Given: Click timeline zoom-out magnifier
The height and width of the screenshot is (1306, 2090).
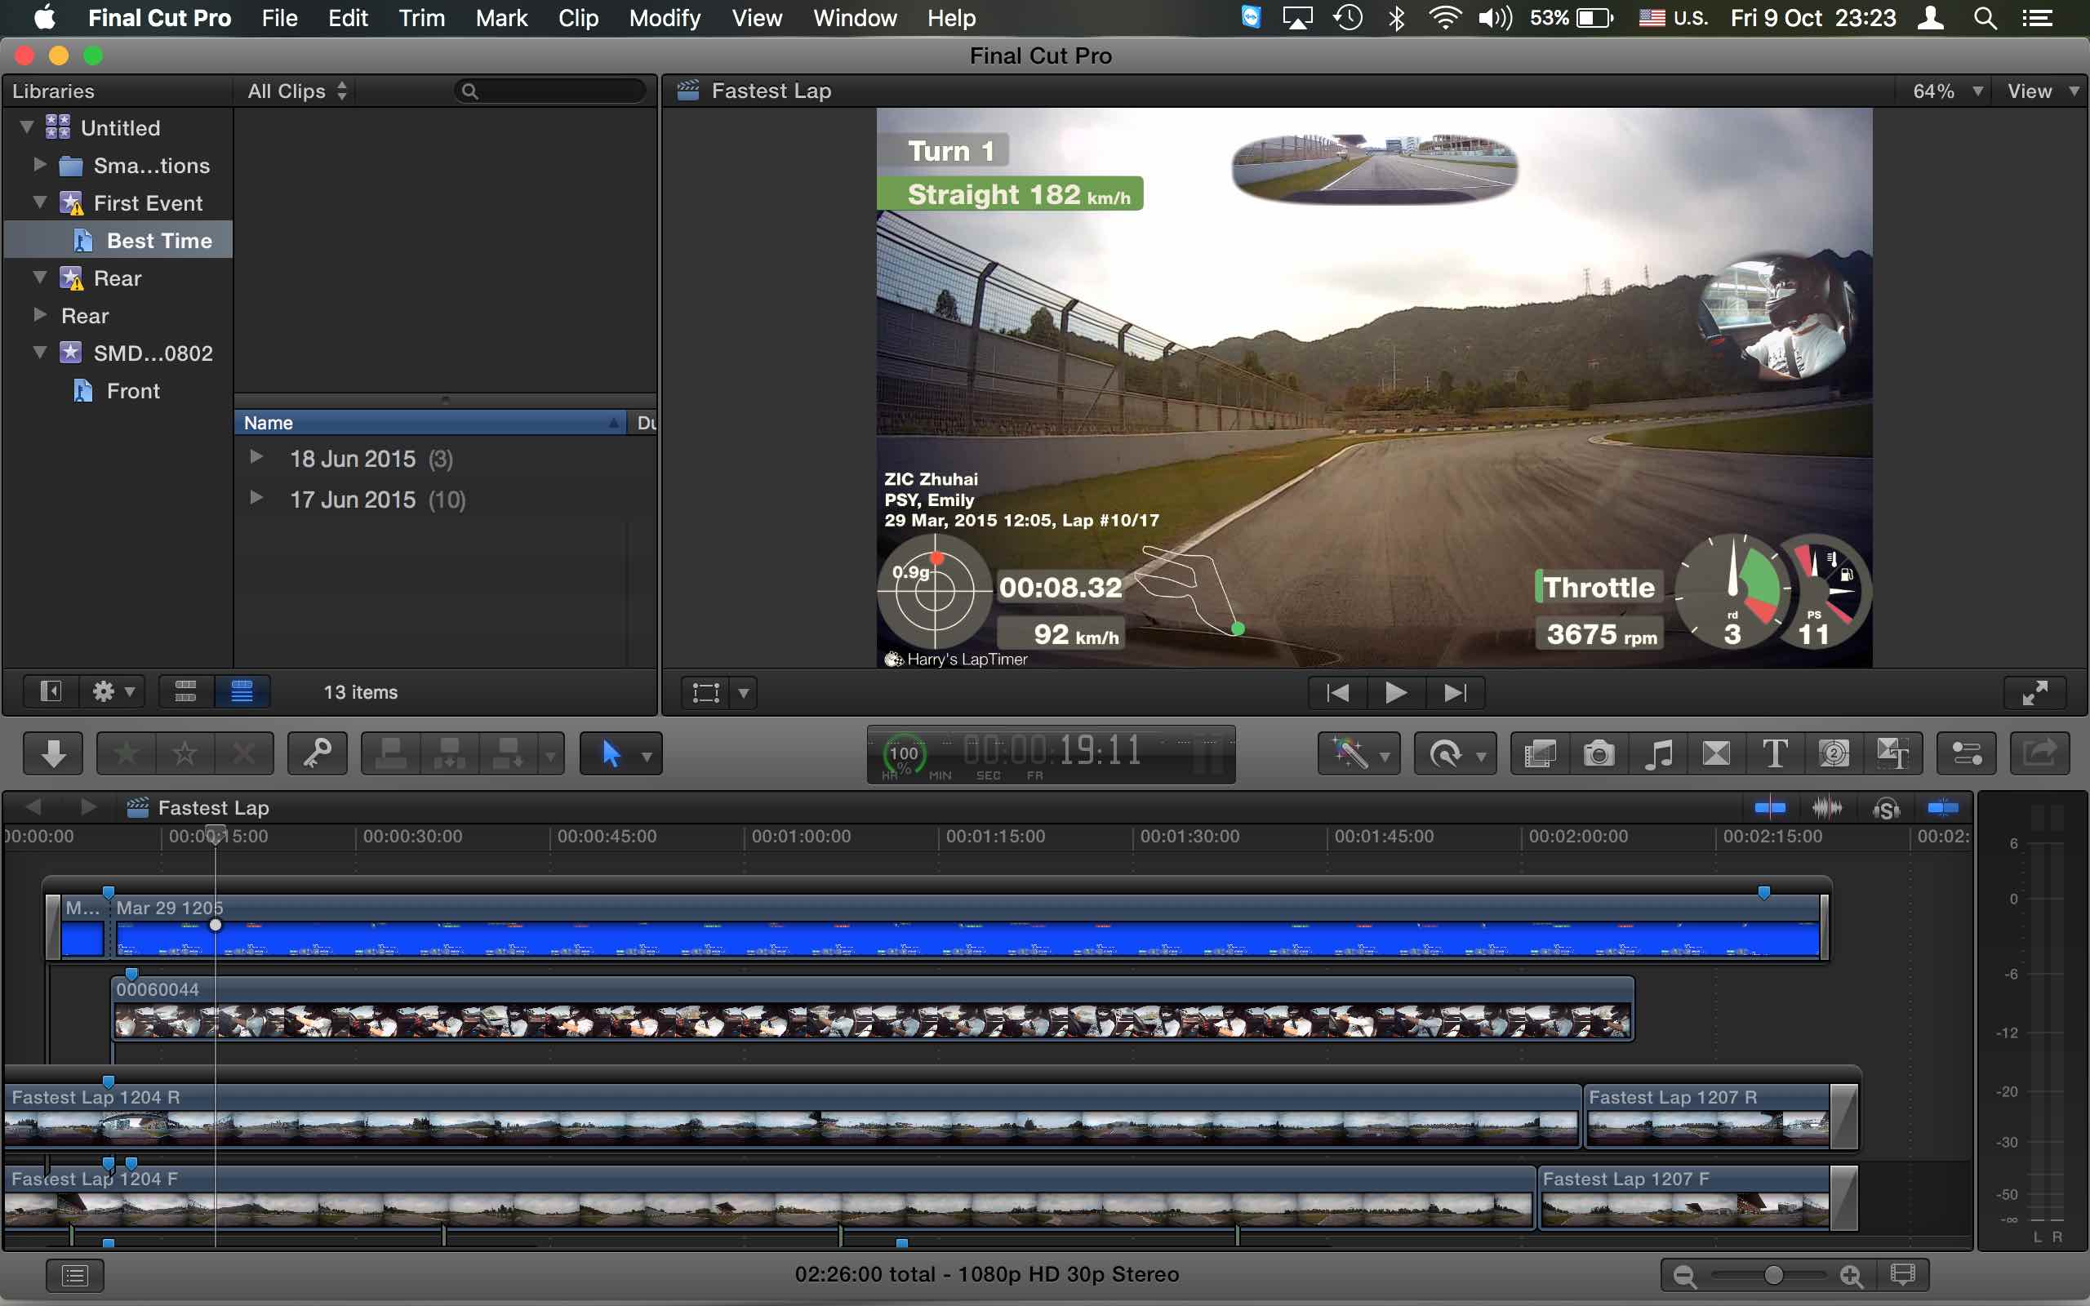Looking at the screenshot, I should [x=1684, y=1276].
